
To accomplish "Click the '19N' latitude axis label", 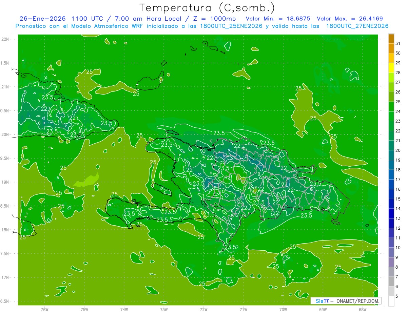I will tap(5, 182).
